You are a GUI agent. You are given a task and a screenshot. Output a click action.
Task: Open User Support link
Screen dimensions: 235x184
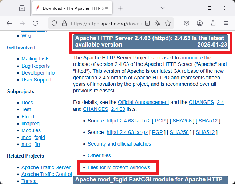[36, 80]
